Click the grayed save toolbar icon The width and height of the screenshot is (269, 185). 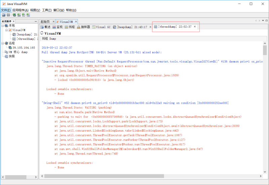pos(8,15)
